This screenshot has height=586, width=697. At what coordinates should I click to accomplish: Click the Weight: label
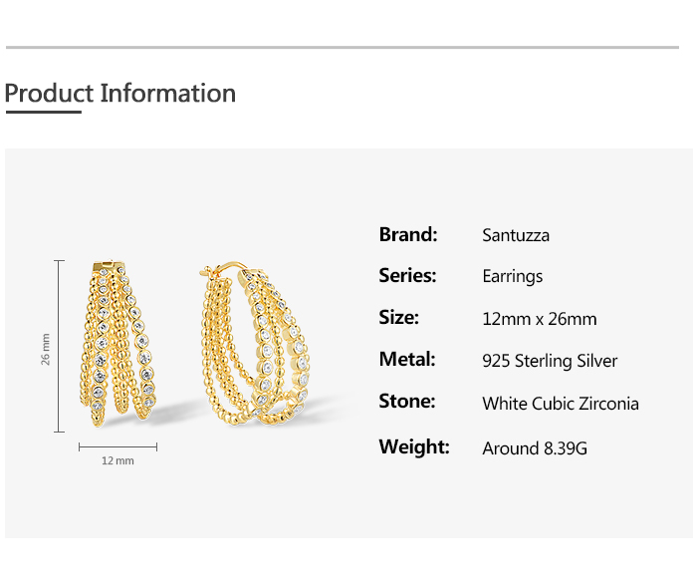tap(414, 446)
